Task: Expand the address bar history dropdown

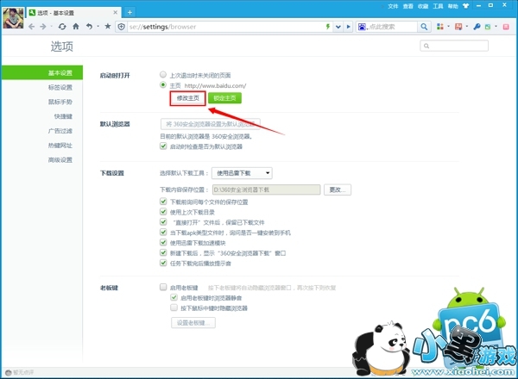Action: click(338, 27)
